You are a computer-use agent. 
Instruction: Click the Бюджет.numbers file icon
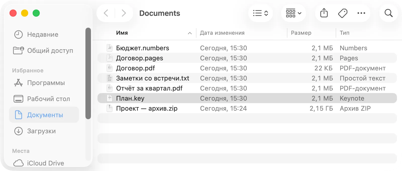110,48
